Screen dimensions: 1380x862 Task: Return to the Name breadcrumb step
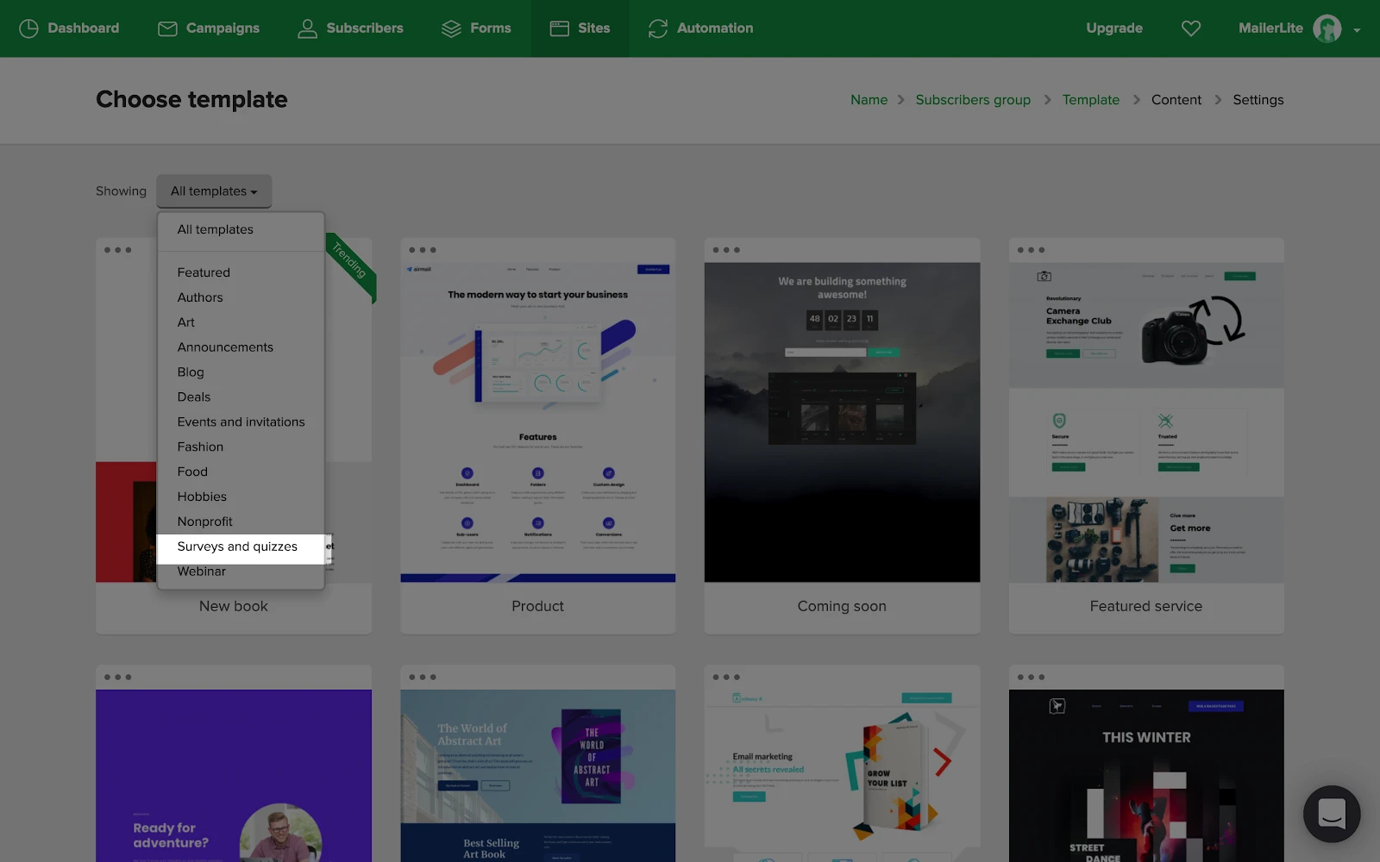pos(869,100)
